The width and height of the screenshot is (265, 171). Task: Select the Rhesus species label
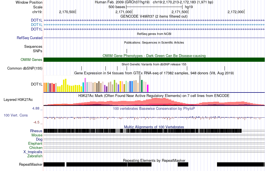click(x=36, y=131)
